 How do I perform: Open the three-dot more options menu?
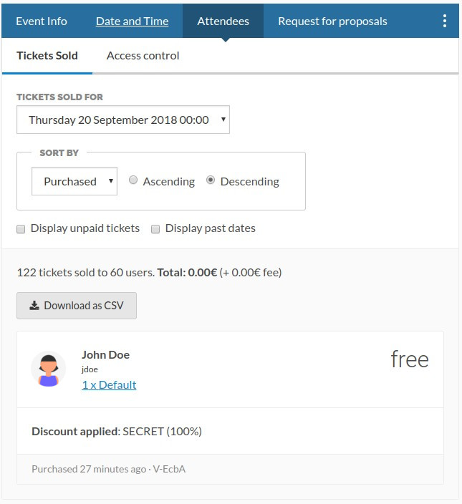[x=444, y=21]
